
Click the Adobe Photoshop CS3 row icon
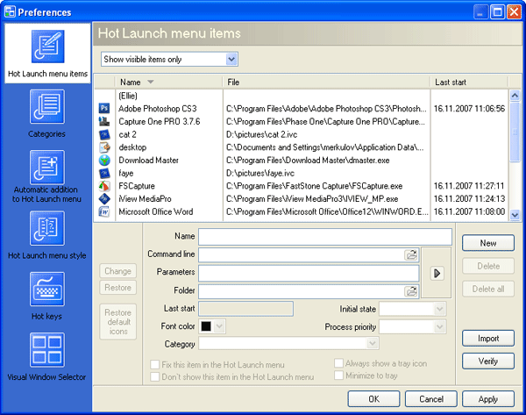click(104, 109)
